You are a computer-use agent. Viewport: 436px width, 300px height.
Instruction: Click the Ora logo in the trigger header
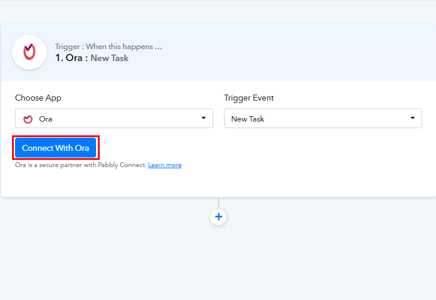point(29,52)
